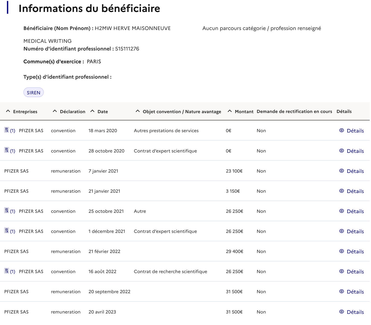Click the eye icon on the 20 avril 2023 row
Viewport: 371px width, 325px height.
tap(342, 312)
